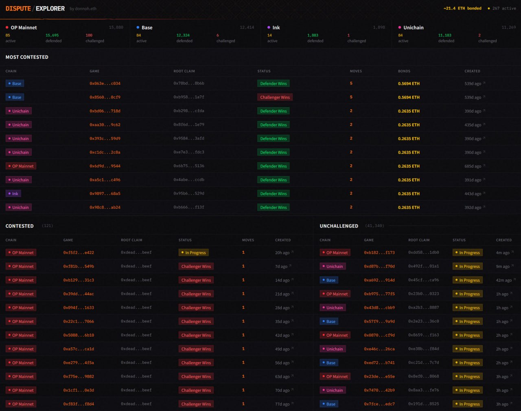Open external link arrow for game 0x063e...c034
Viewport: 521px width, 411px height.
coord(484,83)
